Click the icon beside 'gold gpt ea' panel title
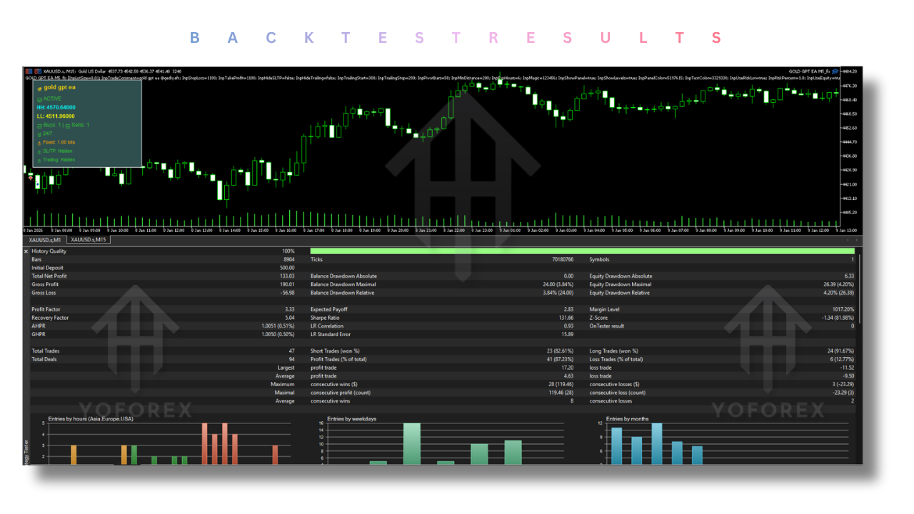Viewport: 914px width, 514px height. (x=39, y=89)
